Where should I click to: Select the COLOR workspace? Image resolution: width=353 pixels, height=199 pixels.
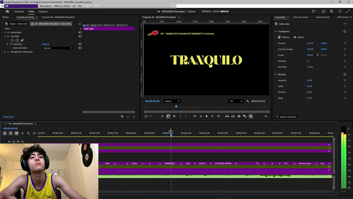216,11
